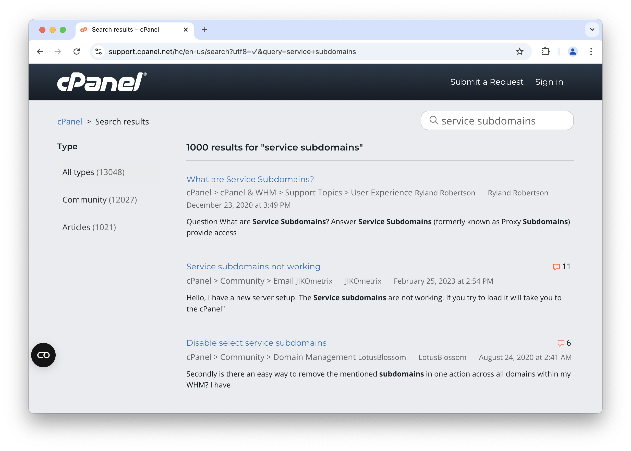Click Submit a Request link

[x=487, y=82]
